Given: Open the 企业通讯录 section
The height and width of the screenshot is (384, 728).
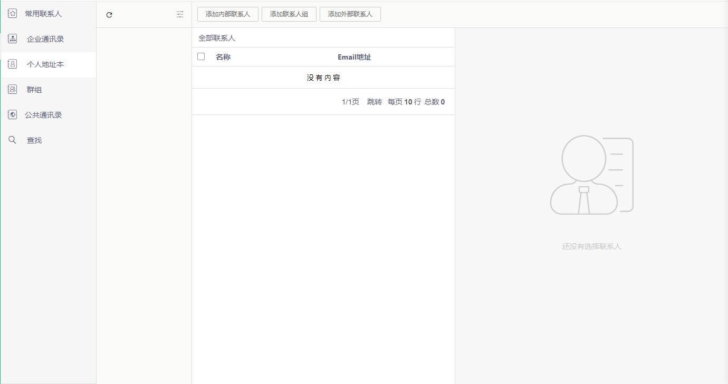Looking at the screenshot, I should [x=45, y=39].
